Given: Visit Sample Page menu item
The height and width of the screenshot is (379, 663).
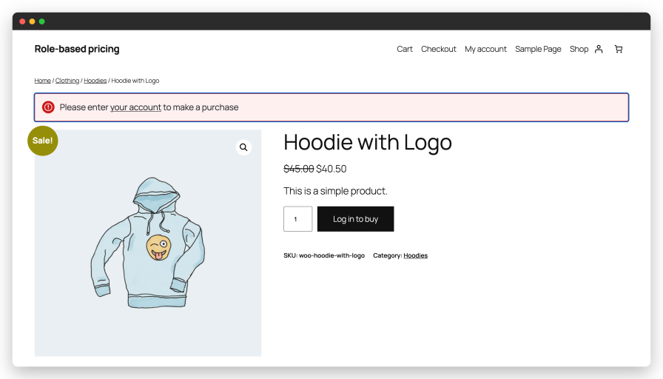Looking at the screenshot, I should coord(538,49).
